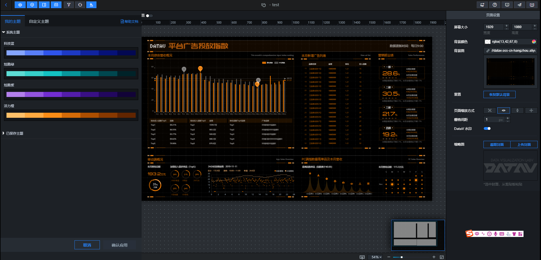The image size is (541, 260).
Task: Toggle the minimap icon at bottom right
Action: tap(442, 257)
